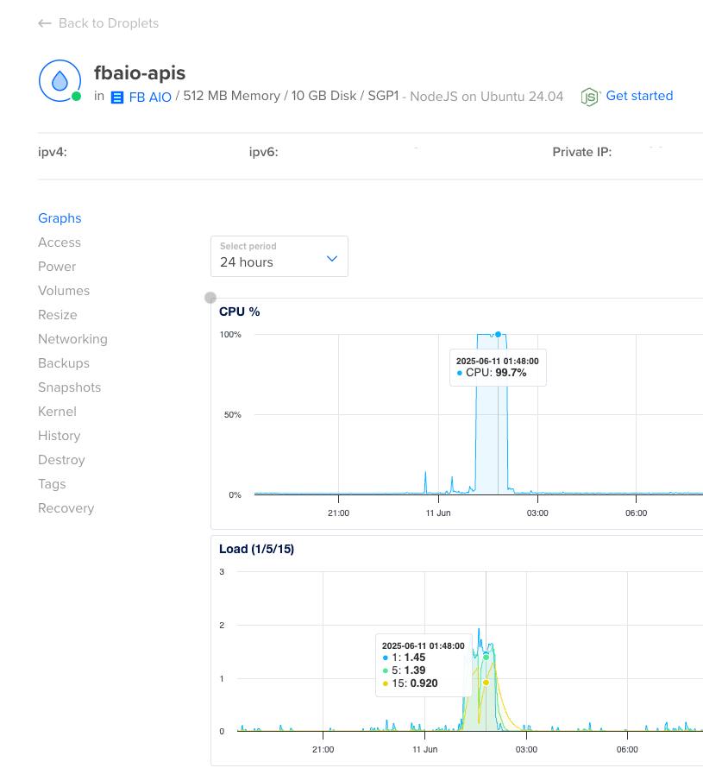The height and width of the screenshot is (768, 703).
Task: Select the Graphs menu item
Action: coord(60,218)
